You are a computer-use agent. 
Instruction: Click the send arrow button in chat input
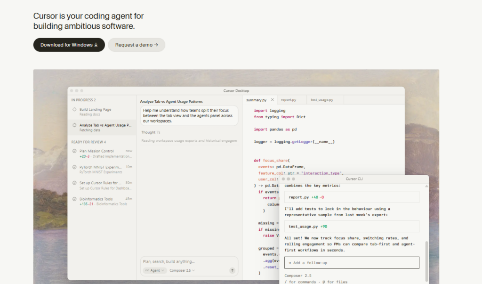point(233,270)
